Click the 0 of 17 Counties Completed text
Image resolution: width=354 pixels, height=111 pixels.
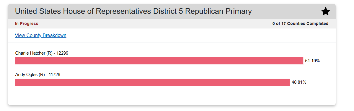(x=300, y=23)
